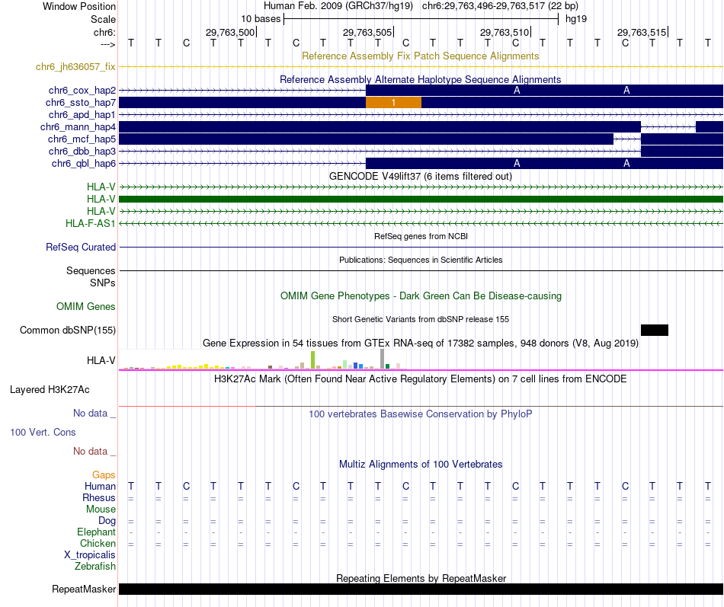The image size is (724, 607).
Task: Click the chr6_jh636057_fix track label
Action: [x=75, y=67]
